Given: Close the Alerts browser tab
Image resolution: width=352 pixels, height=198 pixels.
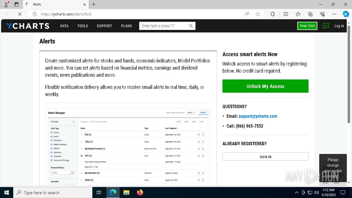Looking at the screenshot, I should click(x=84, y=4).
